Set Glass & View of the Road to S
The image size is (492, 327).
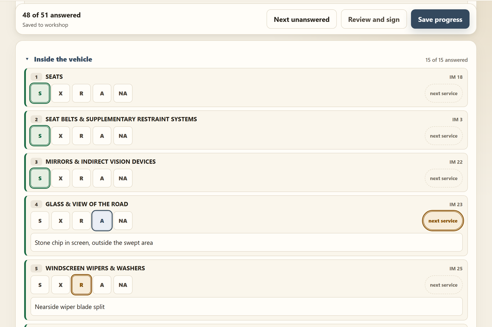tap(40, 221)
